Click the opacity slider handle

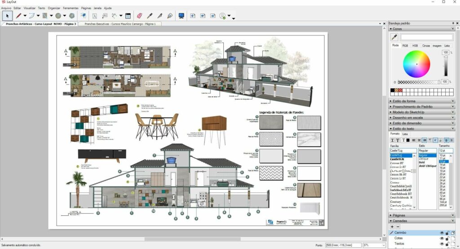[x=439, y=82]
